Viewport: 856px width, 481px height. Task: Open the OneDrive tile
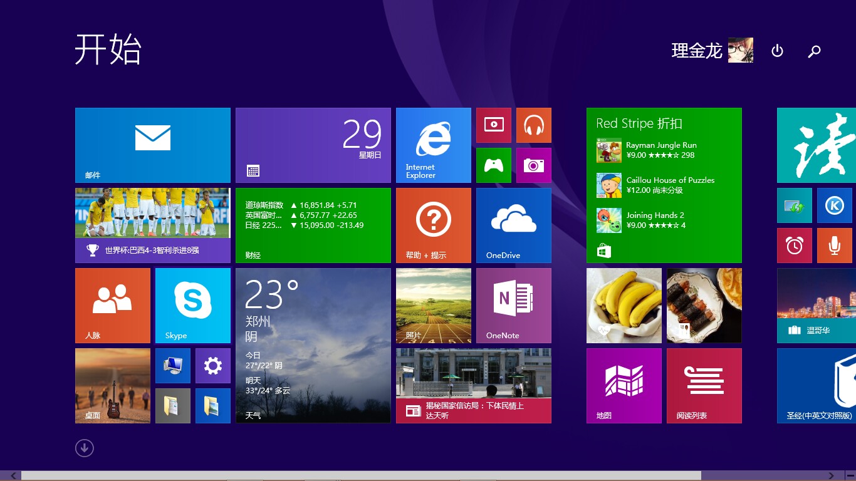[514, 225]
